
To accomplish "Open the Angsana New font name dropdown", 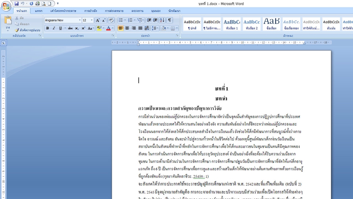I will 80,20.
